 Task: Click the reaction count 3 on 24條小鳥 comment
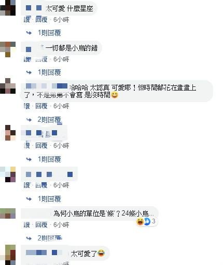[x=154, y=221]
